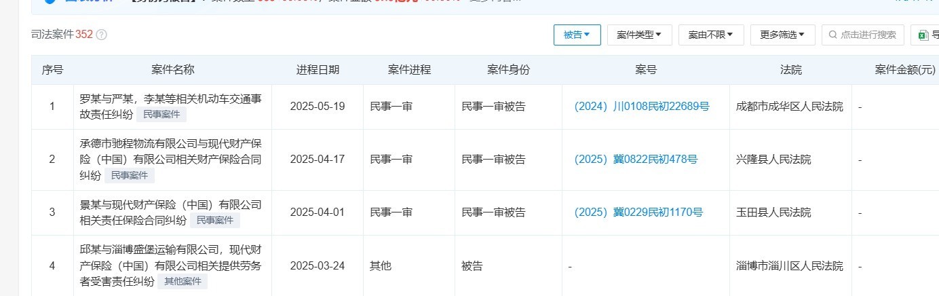Open case number 川0108民初22689号
The width and height of the screenshot is (939, 296).
(x=641, y=106)
